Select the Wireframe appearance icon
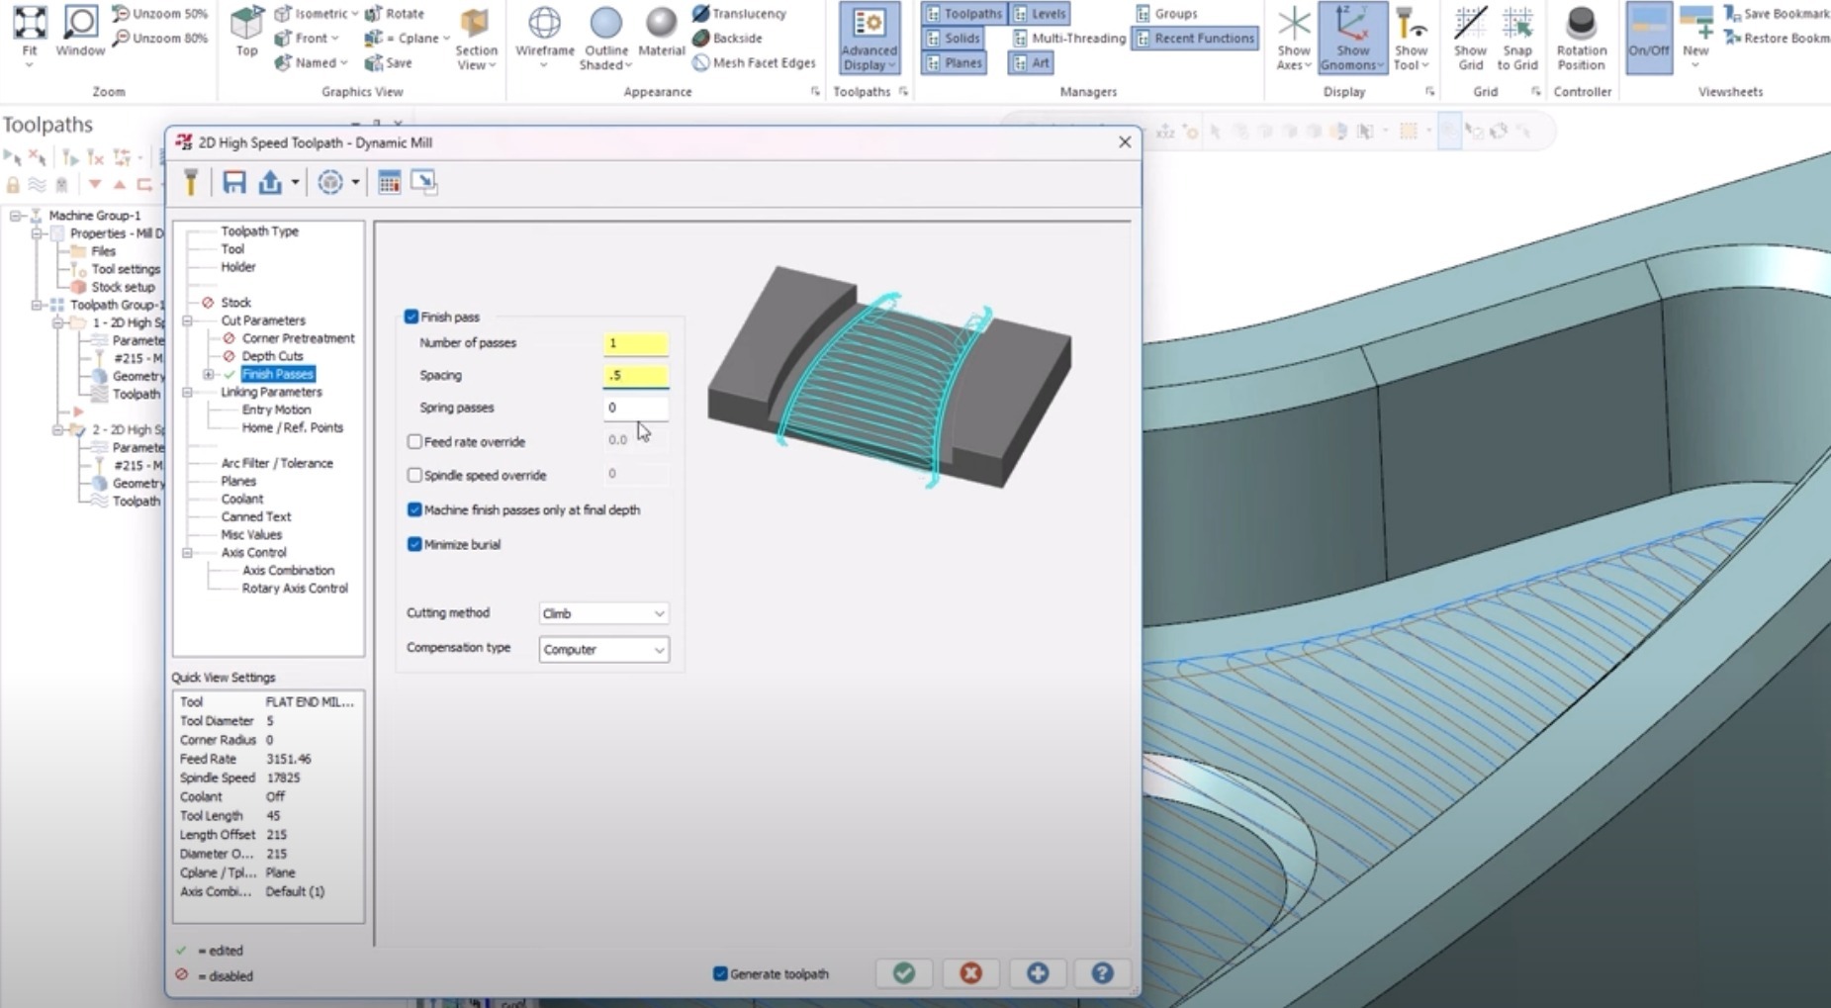The height and width of the screenshot is (1008, 1831). click(544, 36)
